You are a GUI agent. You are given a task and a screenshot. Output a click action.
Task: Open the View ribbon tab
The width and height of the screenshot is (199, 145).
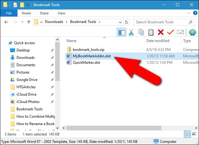[x=61, y=13]
